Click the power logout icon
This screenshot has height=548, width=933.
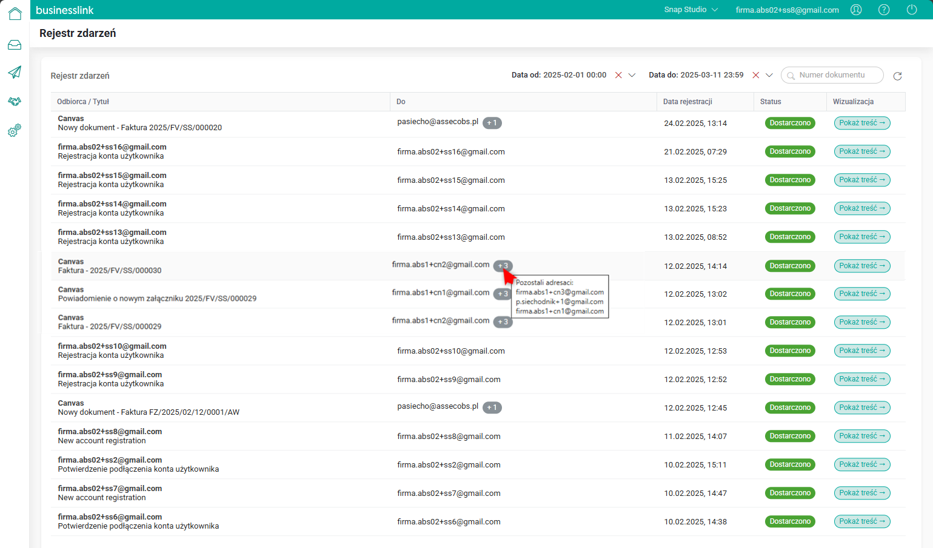coord(912,10)
